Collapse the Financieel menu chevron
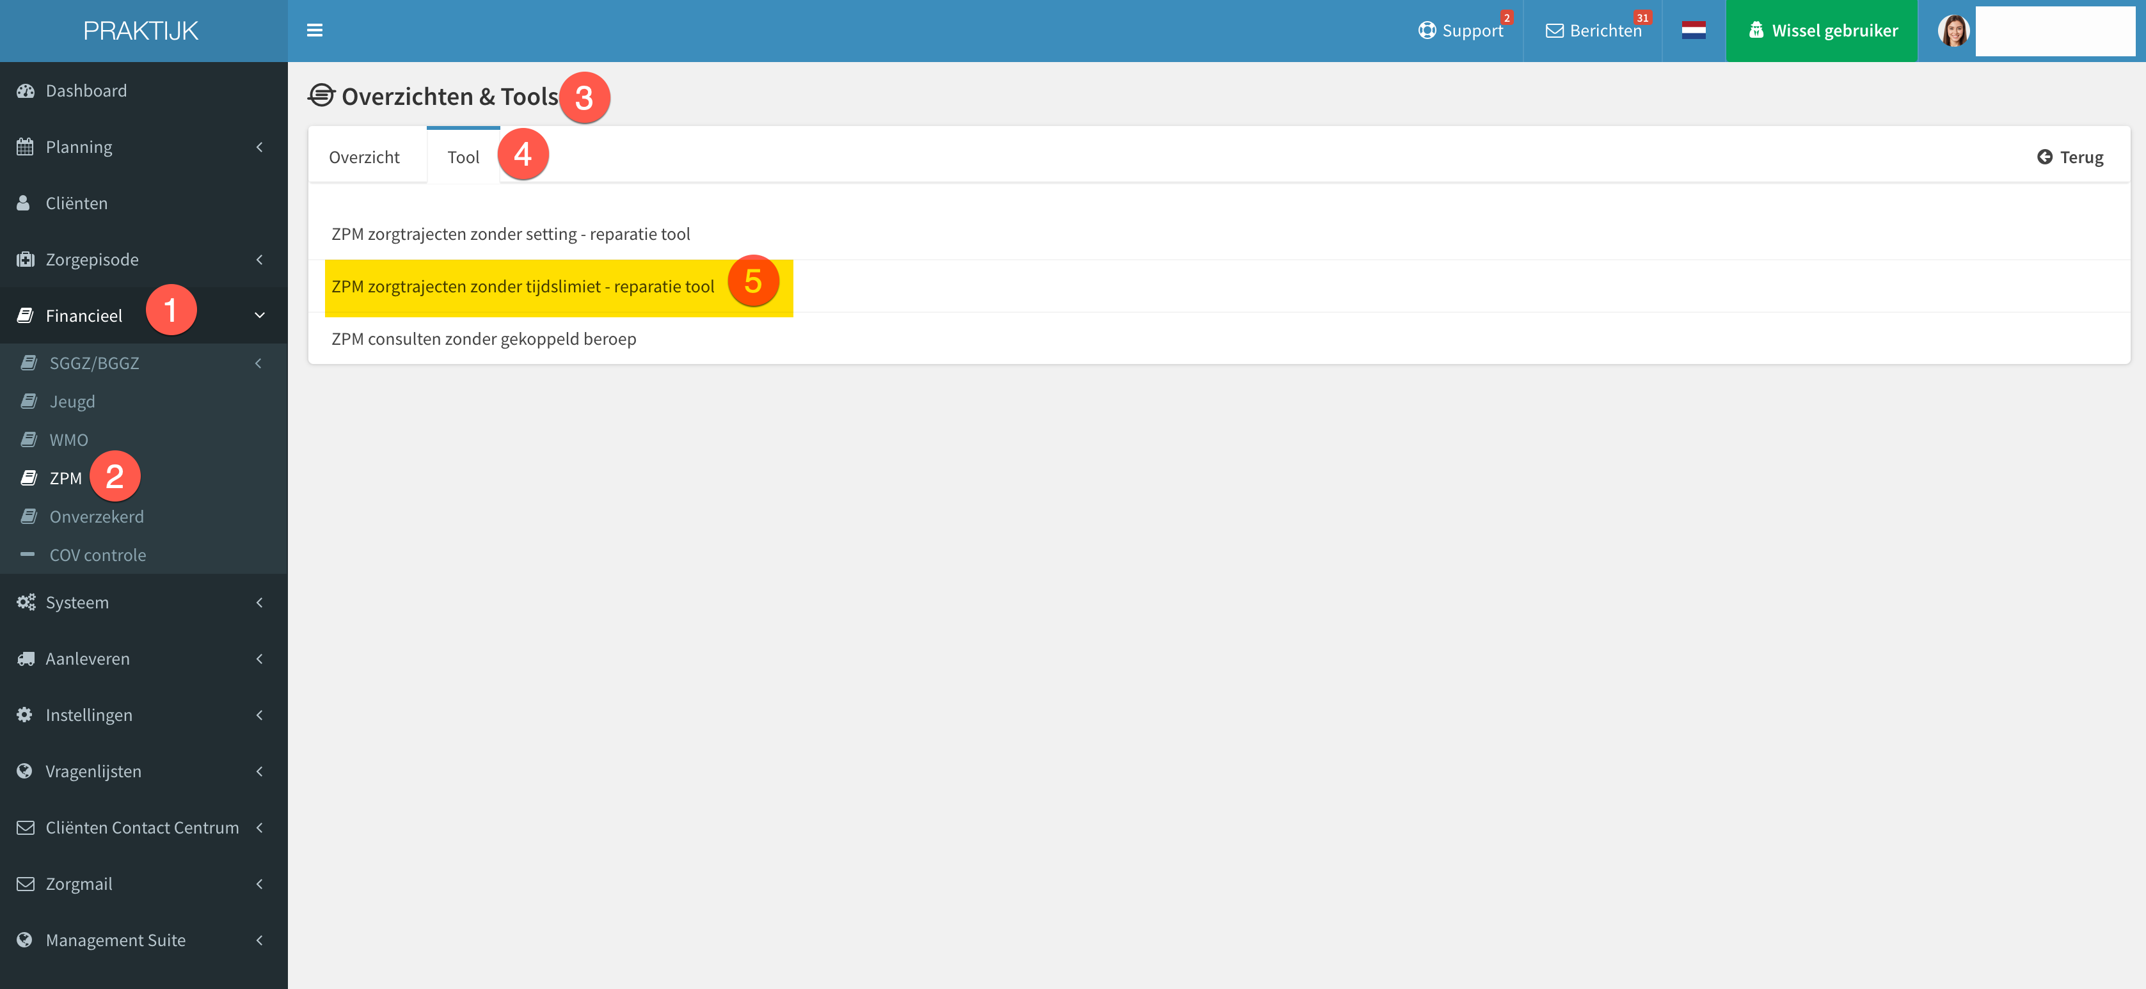Viewport: 2146px width, 989px height. [x=260, y=316]
